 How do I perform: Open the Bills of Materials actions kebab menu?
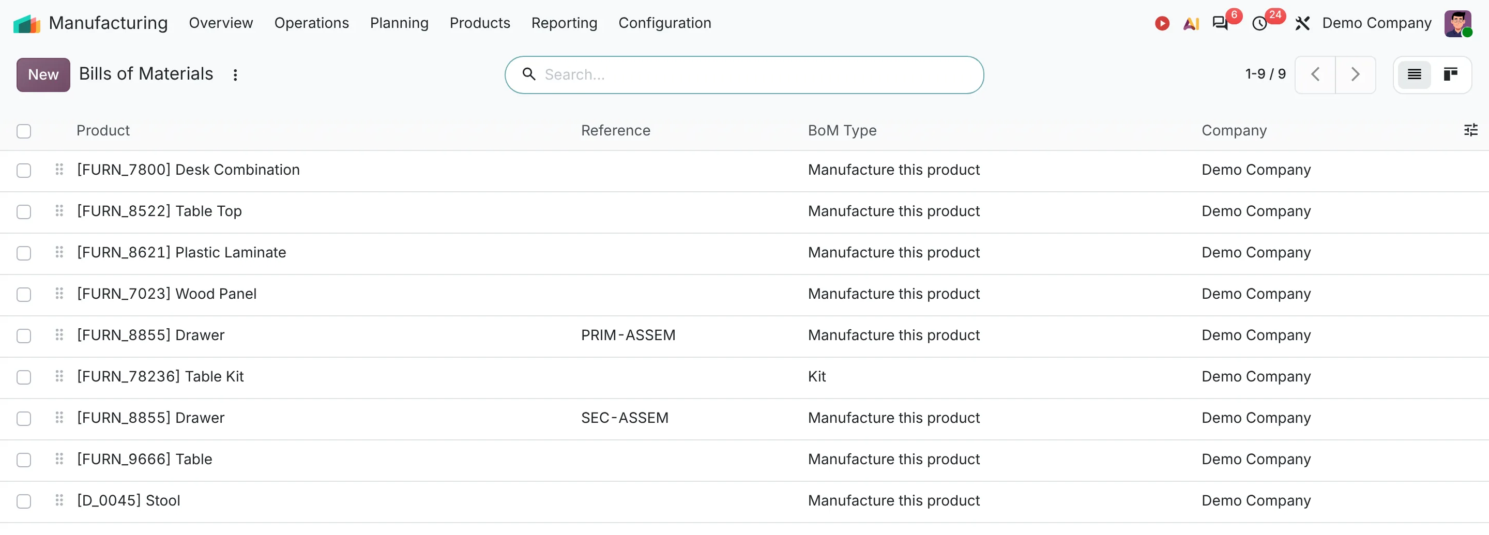point(235,75)
